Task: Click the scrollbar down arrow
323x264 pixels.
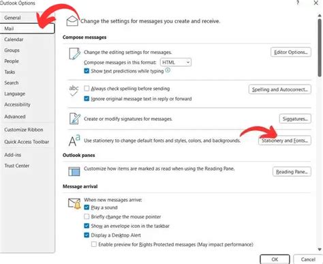Action: coord(320,250)
